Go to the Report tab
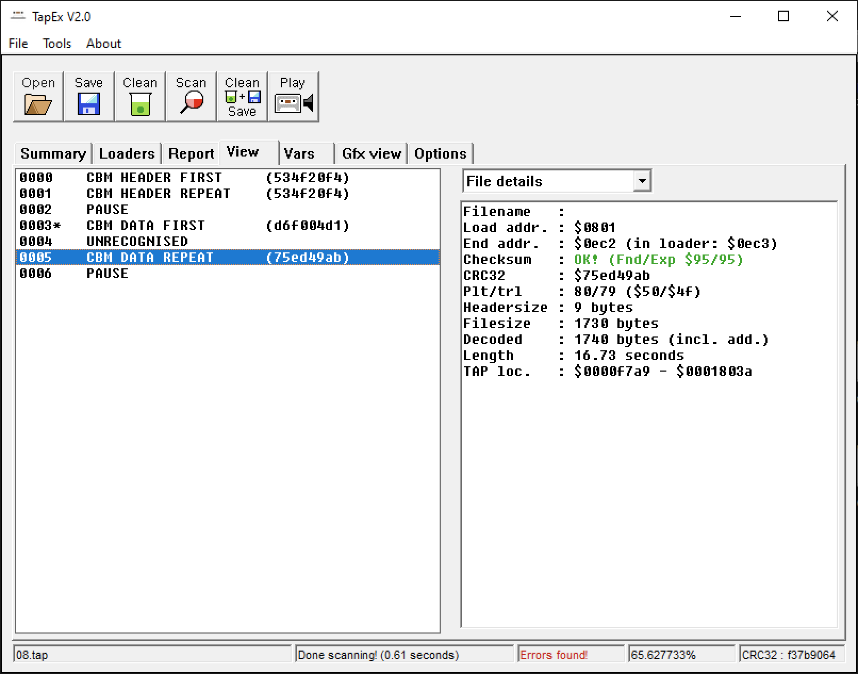Image resolution: width=858 pixels, height=674 pixels. tap(191, 154)
